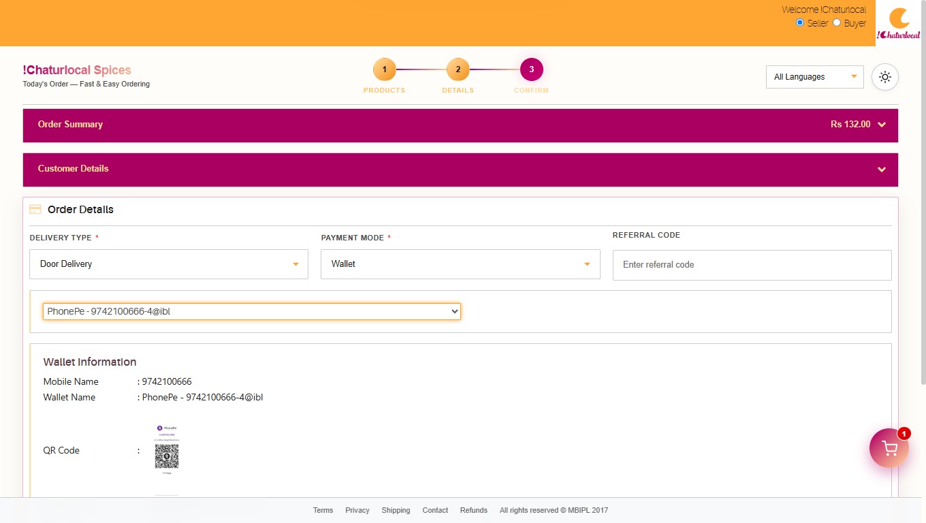The width and height of the screenshot is (926, 523).
Task: Open the Delivery Type dropdown
Action: tap(169, 264)
